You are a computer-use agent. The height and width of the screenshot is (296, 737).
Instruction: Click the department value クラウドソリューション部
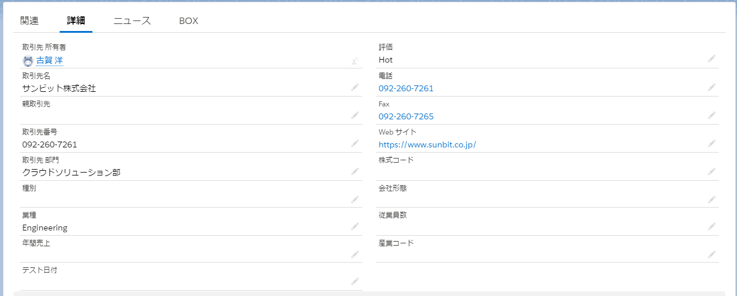pos(71,173)
